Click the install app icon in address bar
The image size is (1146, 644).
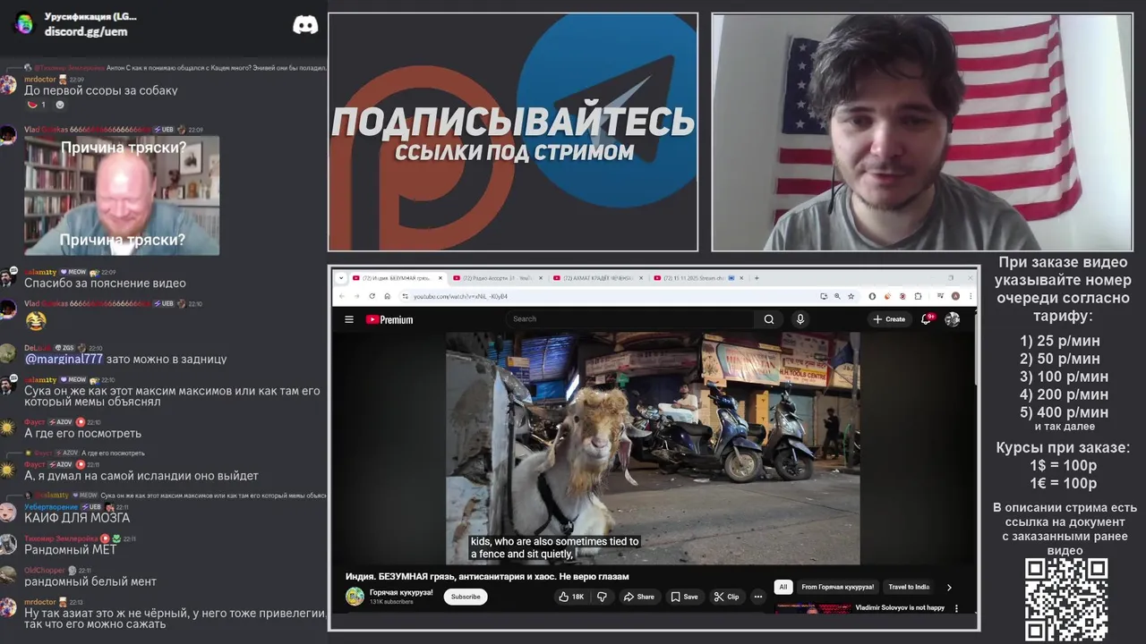coord(823,296)
